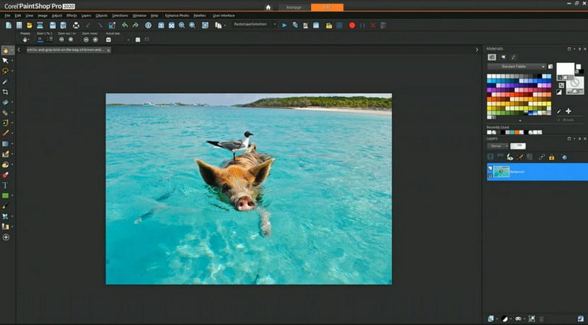
Task: Open the Enhance Photo menu button
Action: [x=177, y=16]
